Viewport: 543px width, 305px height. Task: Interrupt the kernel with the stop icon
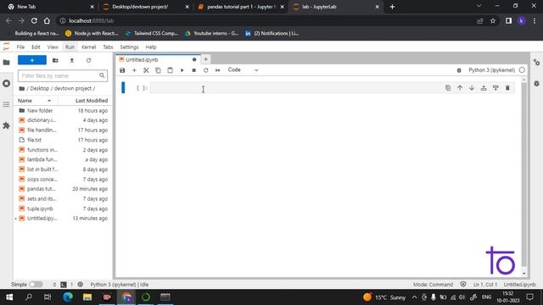(194, 70)
